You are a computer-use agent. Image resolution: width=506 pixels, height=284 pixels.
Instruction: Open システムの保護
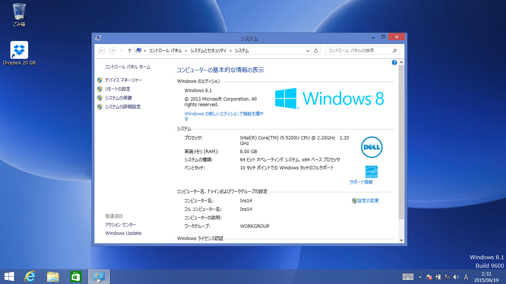click(x=118, y=98)
